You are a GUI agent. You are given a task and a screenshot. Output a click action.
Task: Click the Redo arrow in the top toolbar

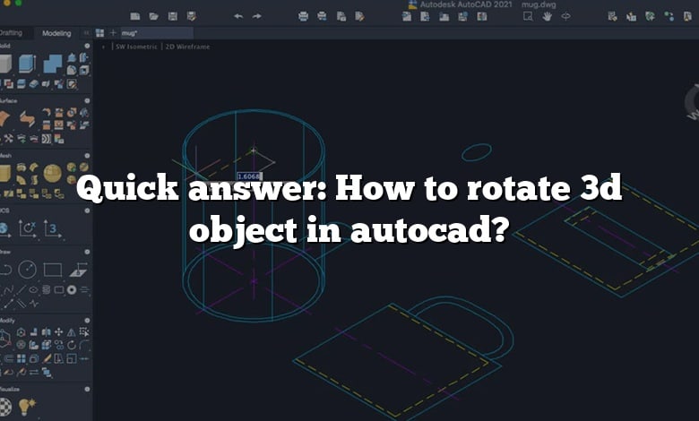(x=257, y=16)
